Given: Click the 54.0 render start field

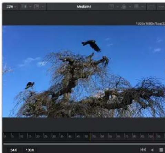Looking at the screenshot, I should [14, 150].
